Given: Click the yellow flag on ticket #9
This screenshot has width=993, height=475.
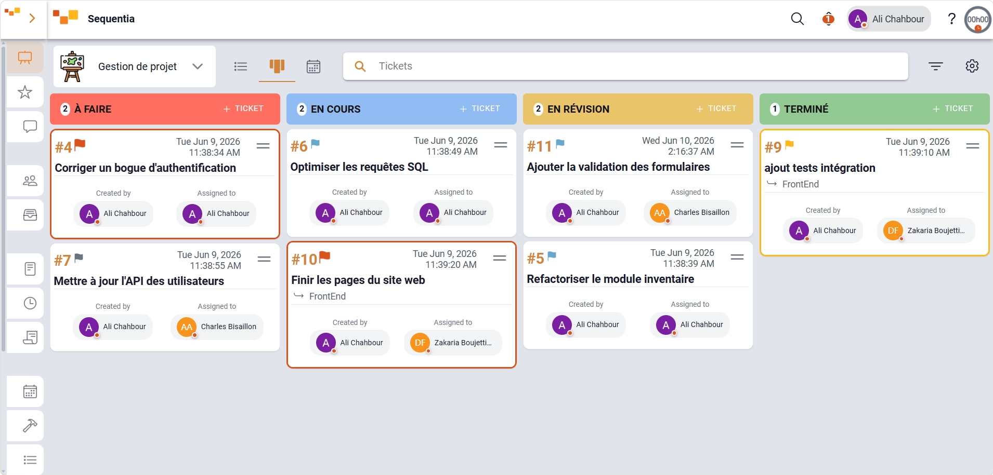Looking at the screenshot, I should [x=789, y=145].
